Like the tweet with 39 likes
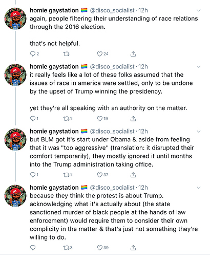The height and width of the screenshot is (257, 210). pyautogui.click(x=100, y=248)
